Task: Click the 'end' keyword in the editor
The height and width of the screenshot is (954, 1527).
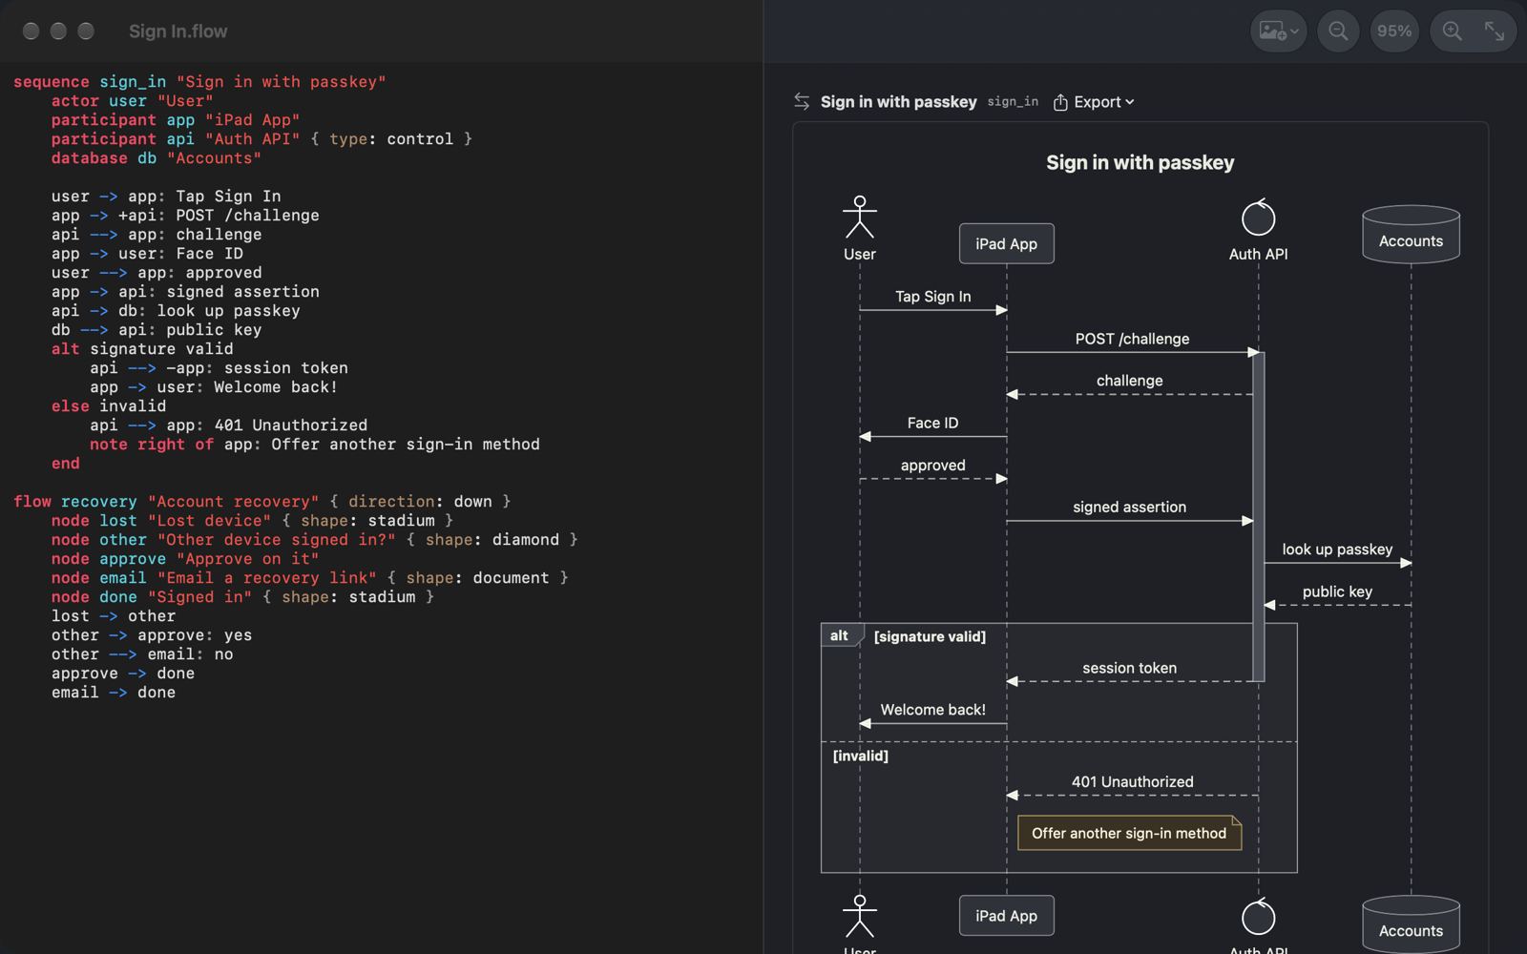Action: 66,464
